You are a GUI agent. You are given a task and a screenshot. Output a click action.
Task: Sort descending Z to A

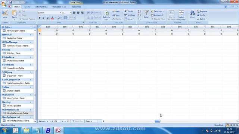[139, 15]
